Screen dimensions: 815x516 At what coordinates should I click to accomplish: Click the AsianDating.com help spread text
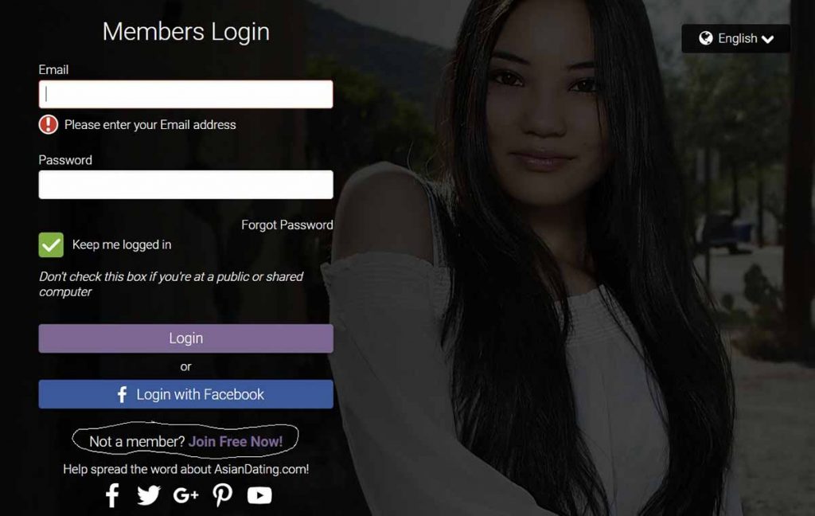pos(186,469)
